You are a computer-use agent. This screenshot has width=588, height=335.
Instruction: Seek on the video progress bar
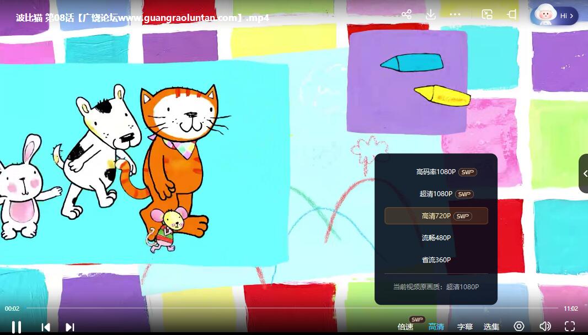click(x=292, y=309)
